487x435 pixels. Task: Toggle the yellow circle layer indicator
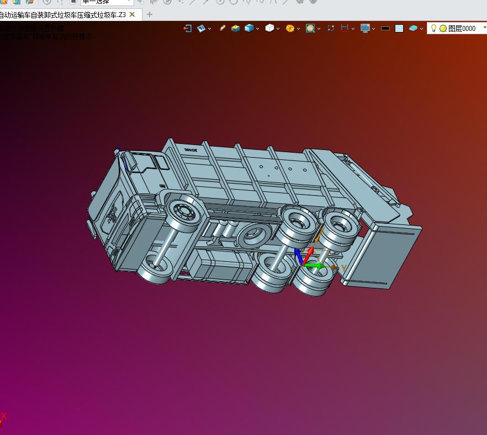(x=443, y=29)
